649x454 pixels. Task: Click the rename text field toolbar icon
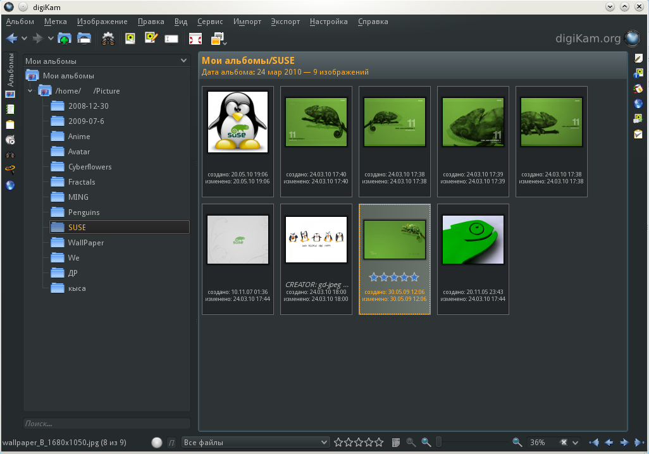click(171, 39)
